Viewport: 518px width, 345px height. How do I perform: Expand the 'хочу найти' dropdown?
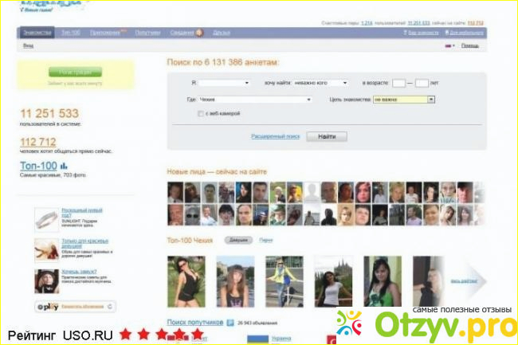[319, 82]
